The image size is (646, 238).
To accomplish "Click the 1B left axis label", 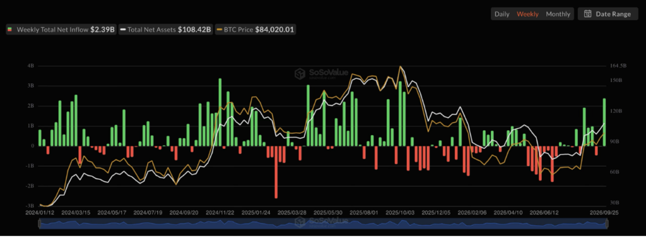I will click(31, 126).
